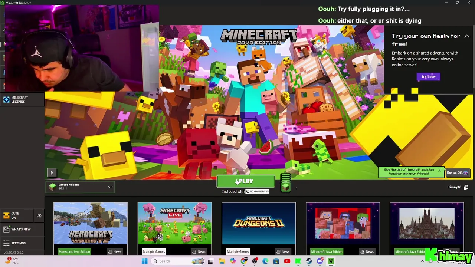Mute launcher sound with the speaker icon
The width and height of the screenshot is (475, 267).
[39, 215]
